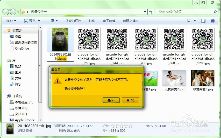Minimize the explorer window

tap(196, 3)
